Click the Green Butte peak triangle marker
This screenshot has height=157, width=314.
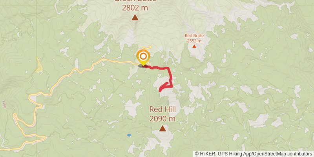point(135,17)
